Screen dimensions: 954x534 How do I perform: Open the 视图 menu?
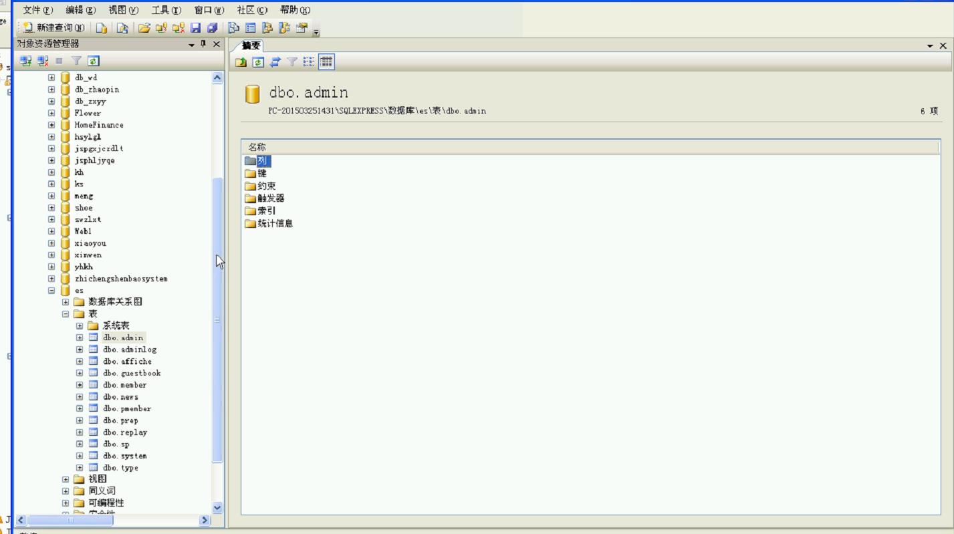(x=123, y=10)
